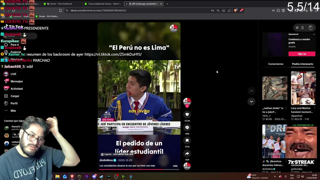Open the green play-arrow taskbar app
320x180 pixels.
[x=123, y=176]
